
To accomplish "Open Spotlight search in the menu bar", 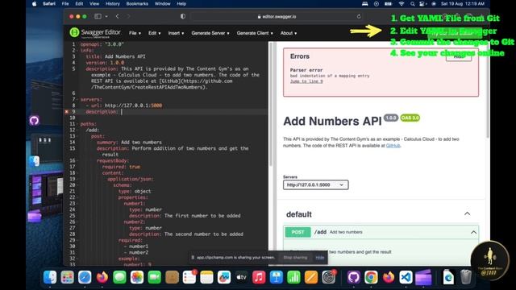I will 412,3.
